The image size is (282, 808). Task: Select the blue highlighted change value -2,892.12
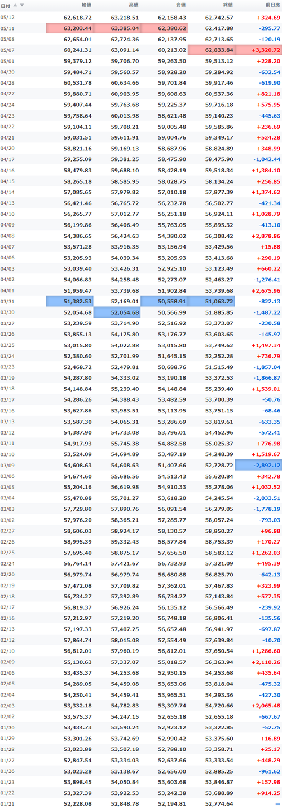coord(258,464)
